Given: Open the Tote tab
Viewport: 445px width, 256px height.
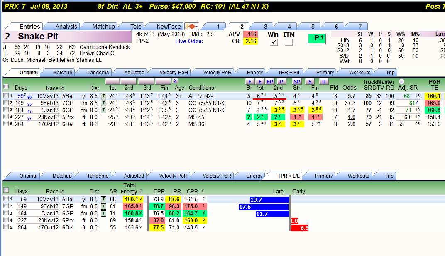Looking at the screenshot, I should 136,27.
